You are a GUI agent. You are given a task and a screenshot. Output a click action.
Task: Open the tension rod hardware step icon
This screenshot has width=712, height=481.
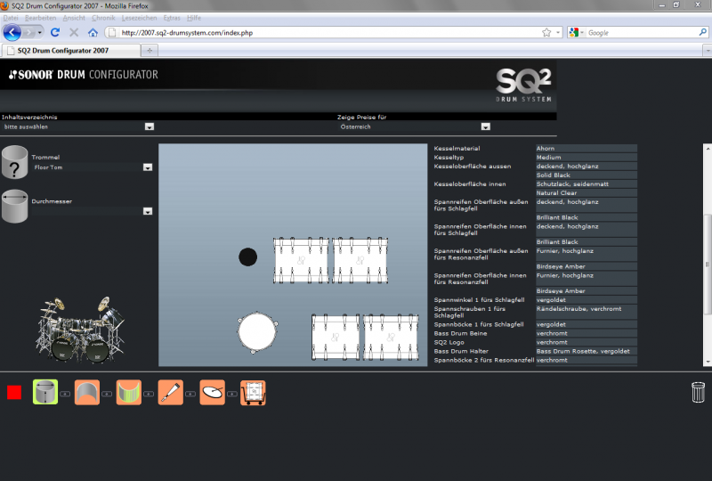[170, 392]
